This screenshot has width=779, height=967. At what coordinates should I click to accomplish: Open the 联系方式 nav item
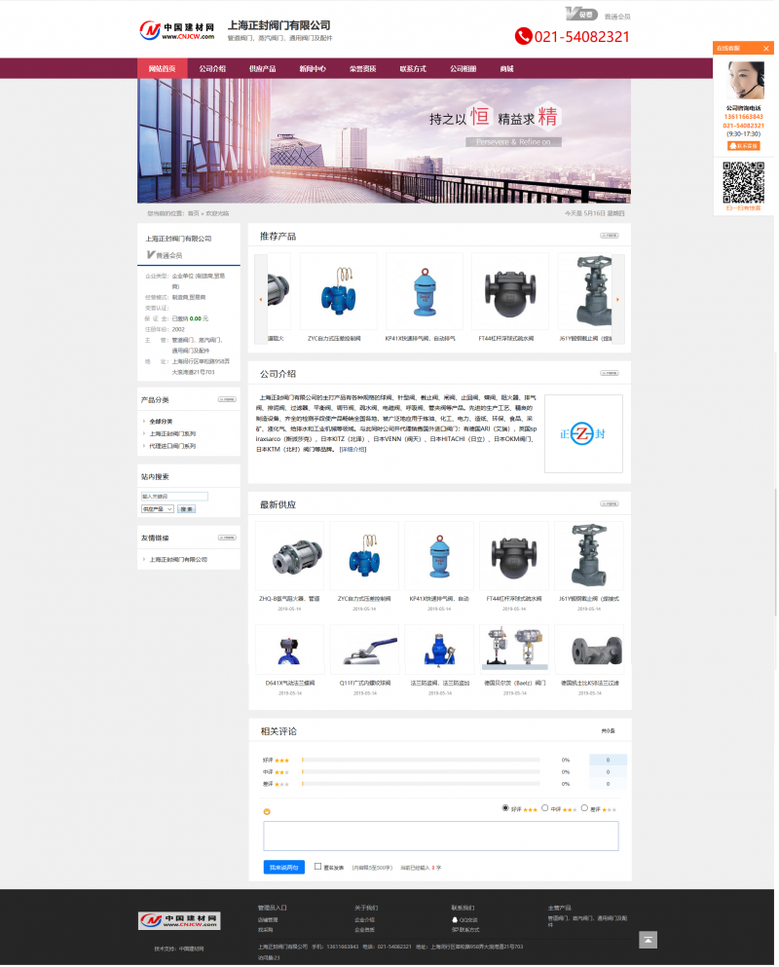[413, 68]
